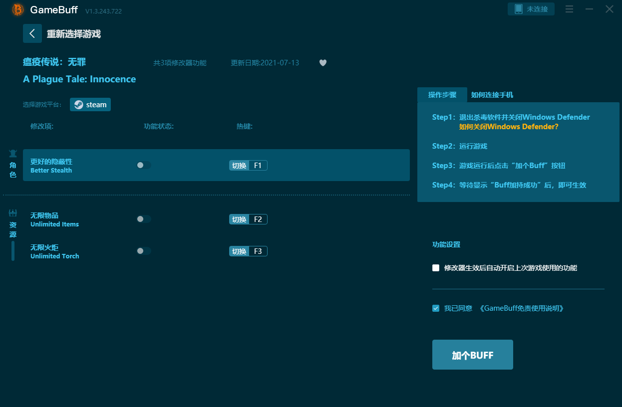
Task: Click the version V1.3.243.722 text
Action: [103, 11]
